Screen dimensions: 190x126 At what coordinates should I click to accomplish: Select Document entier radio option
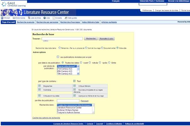click(102, 48)
